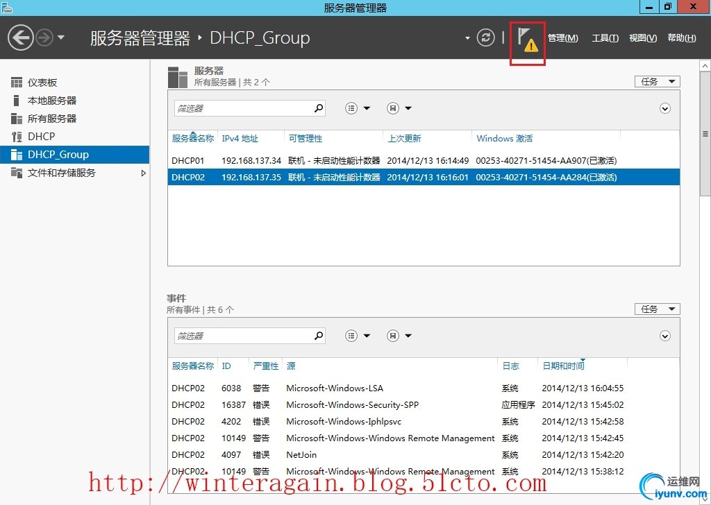Viewport: 711px width, 505px height.
Task: Open the 帮助(H) menu
Action: click(682, 38)
